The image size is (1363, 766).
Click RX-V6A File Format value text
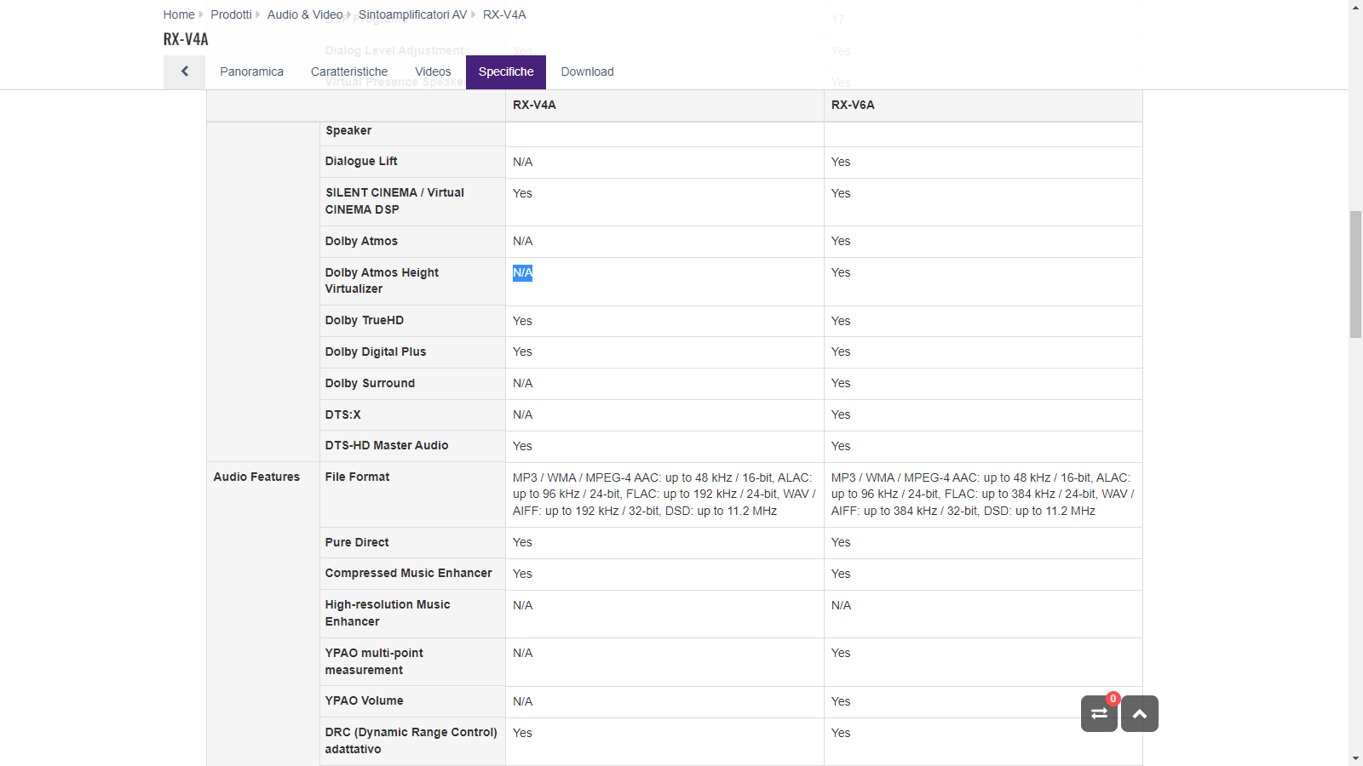(983, 494)
